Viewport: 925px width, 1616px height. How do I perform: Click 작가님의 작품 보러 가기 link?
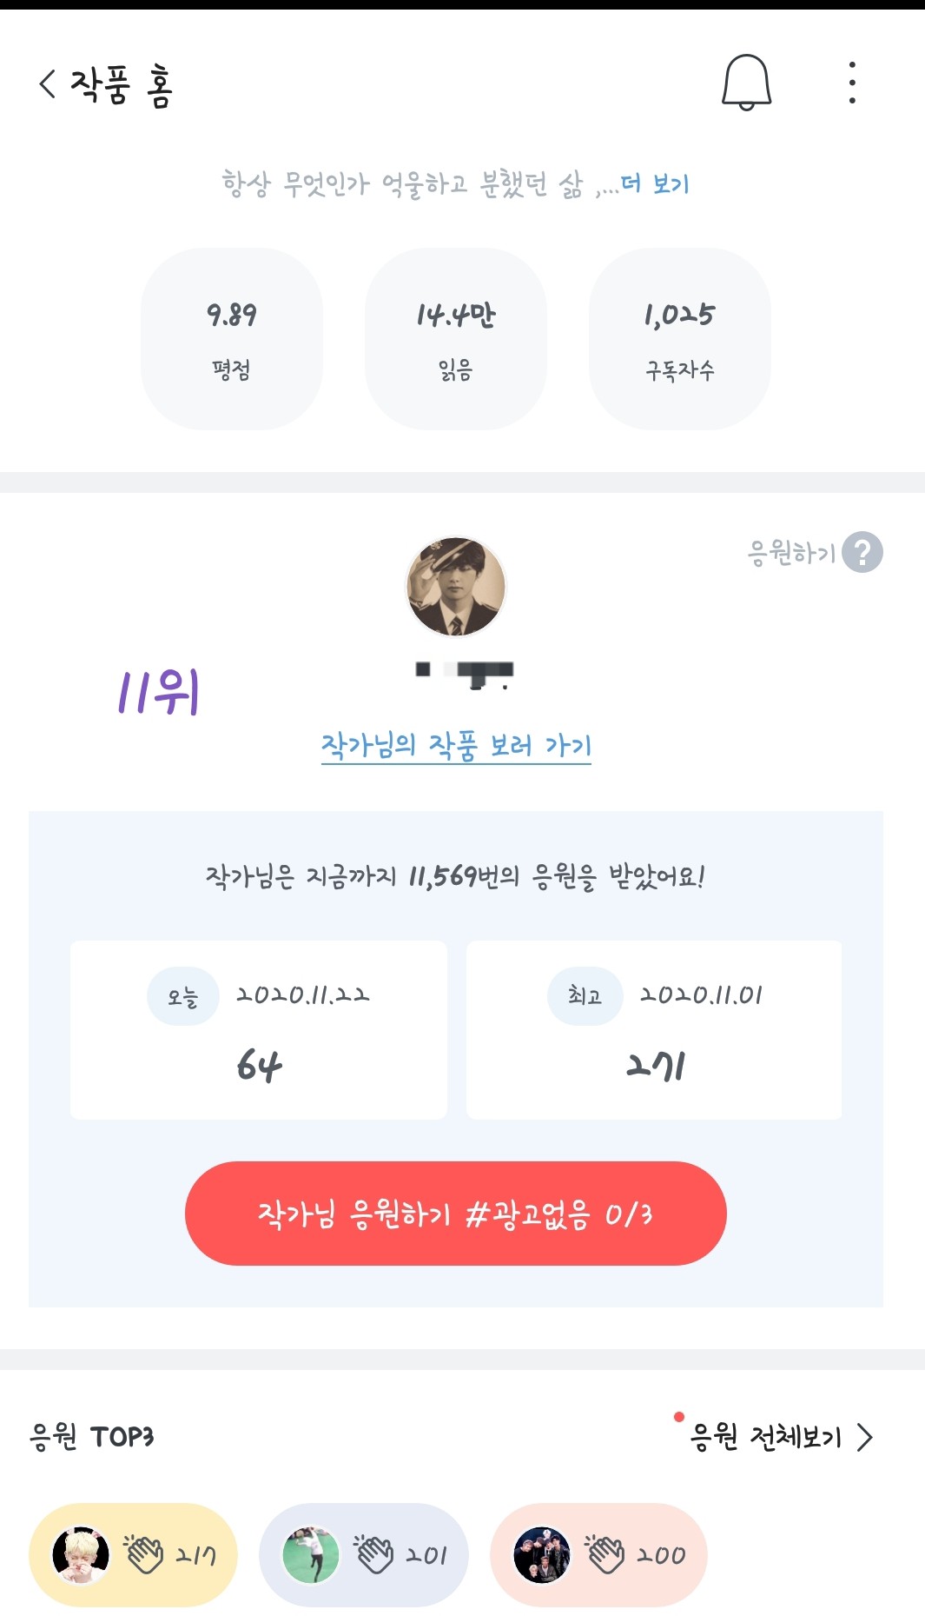coord(456,745)
